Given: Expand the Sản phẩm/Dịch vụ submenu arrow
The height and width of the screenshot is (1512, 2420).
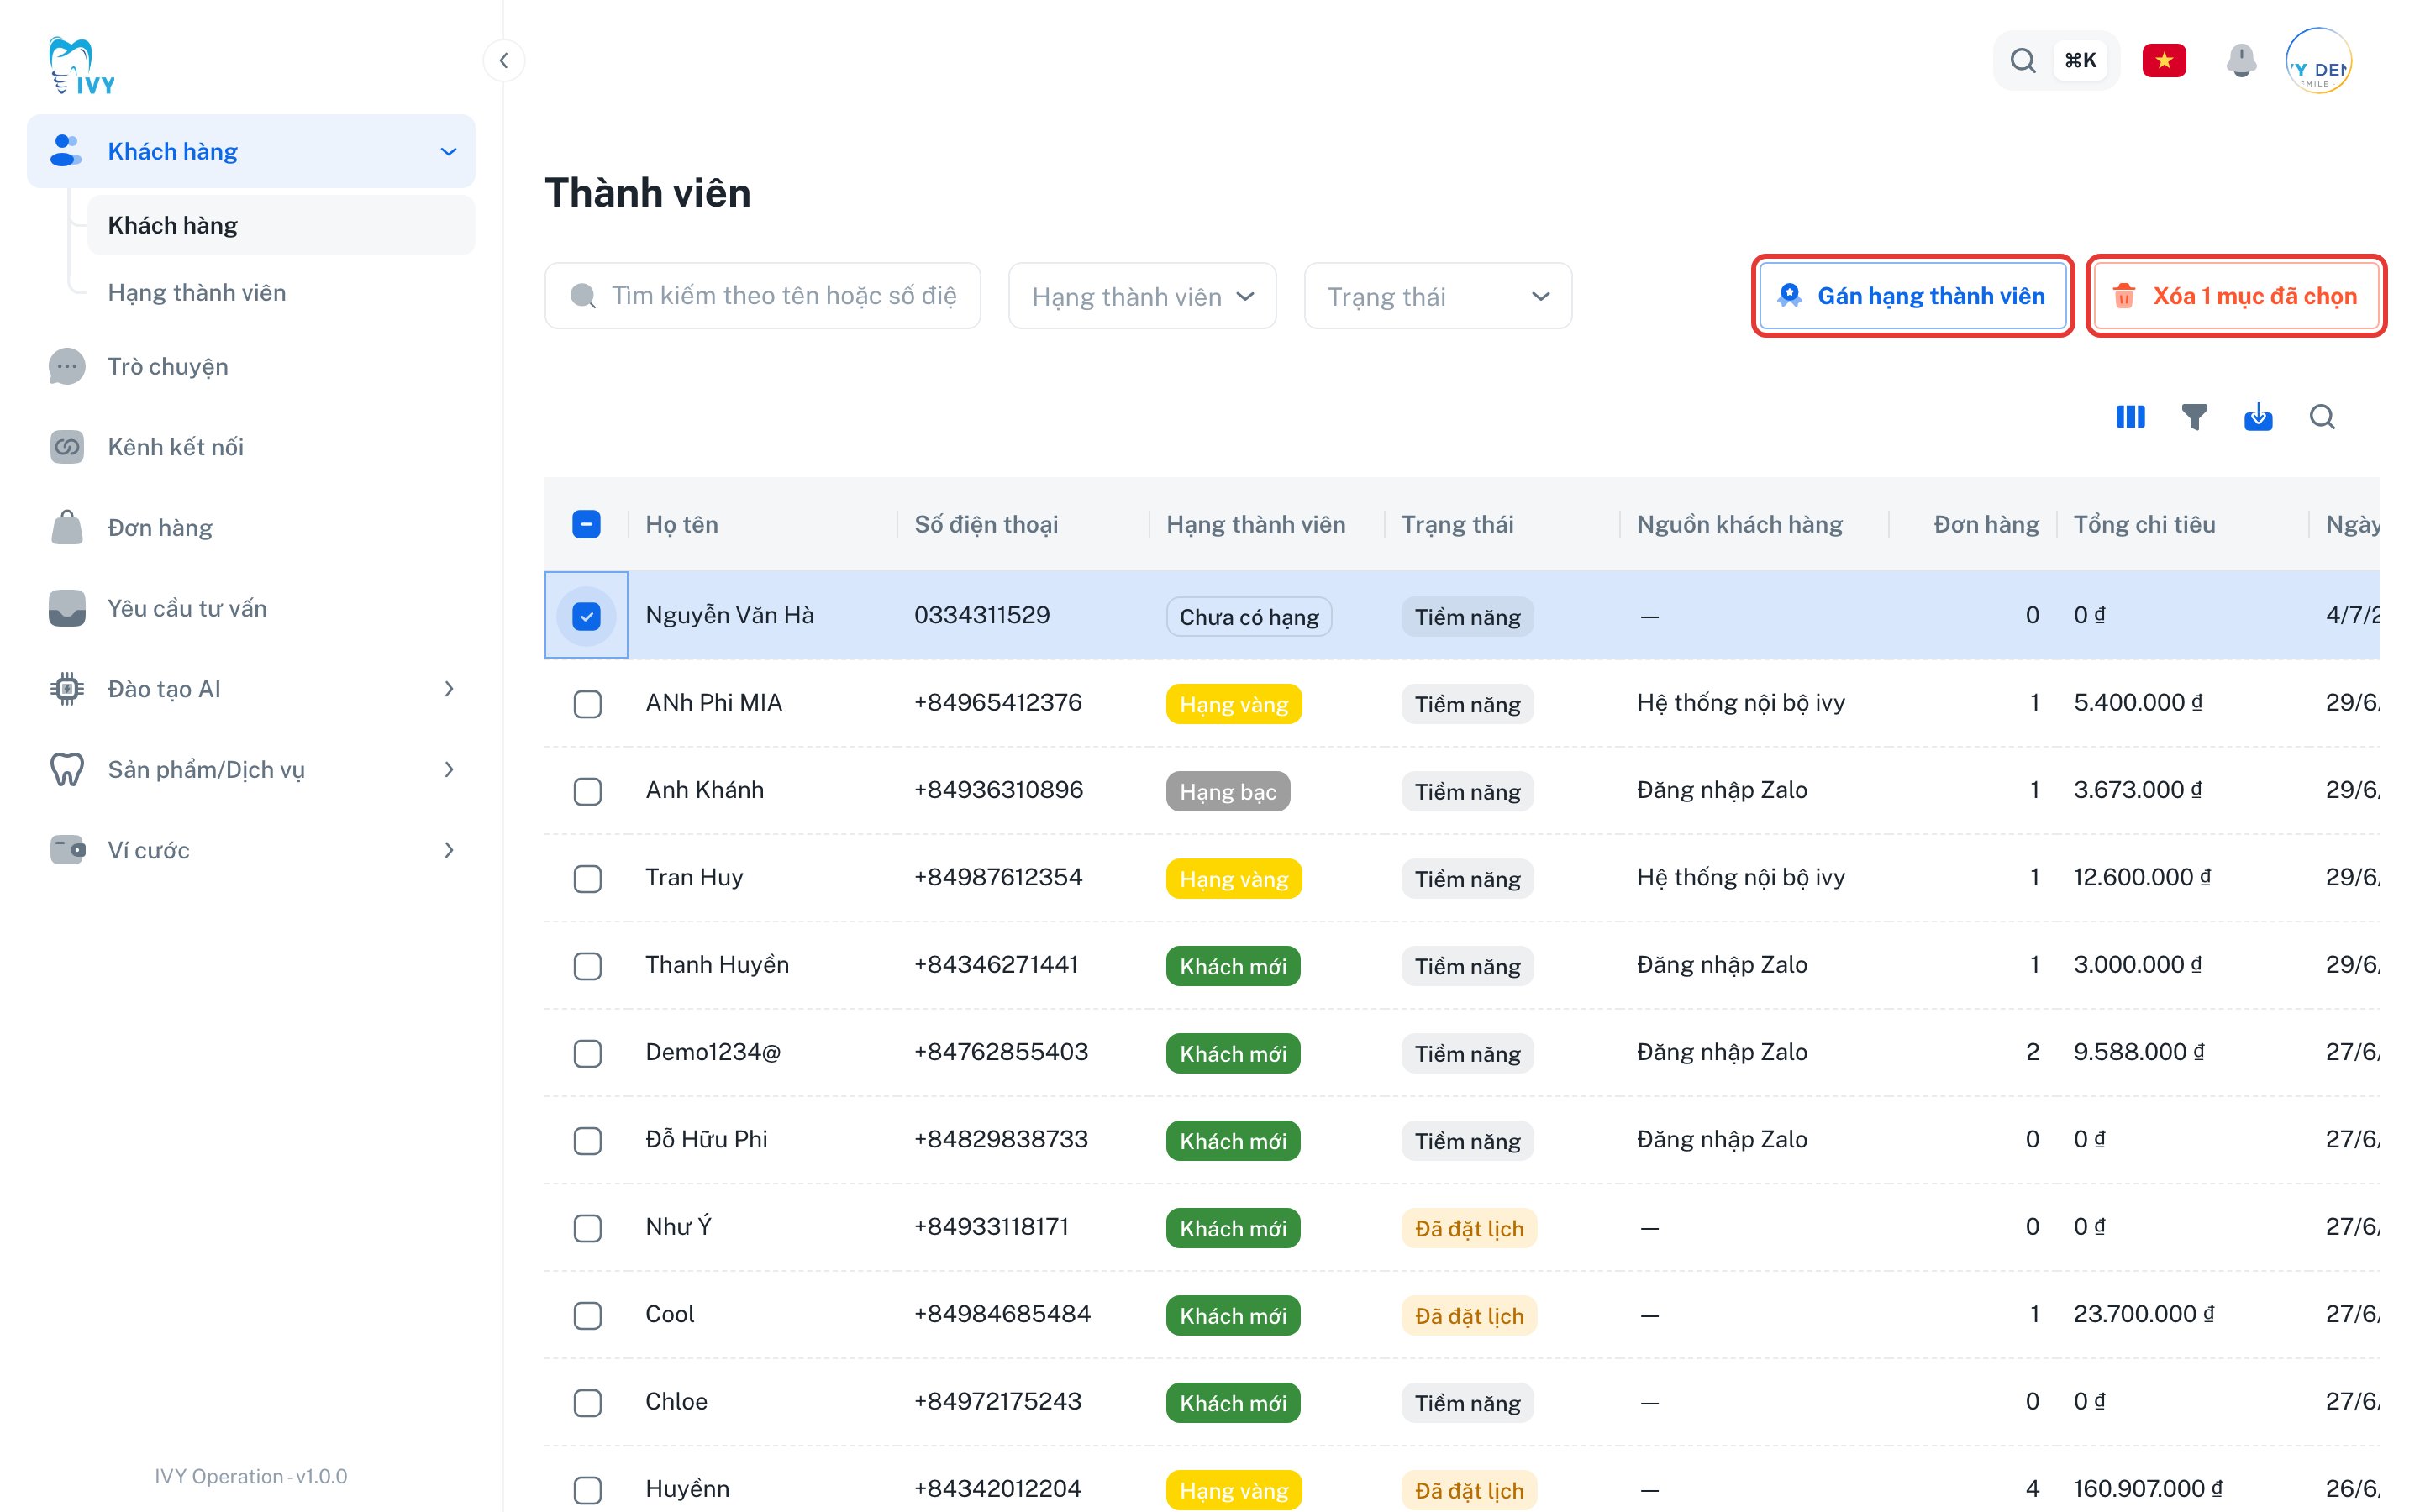Looking at the screenshot, I should [x=448, y=769].
